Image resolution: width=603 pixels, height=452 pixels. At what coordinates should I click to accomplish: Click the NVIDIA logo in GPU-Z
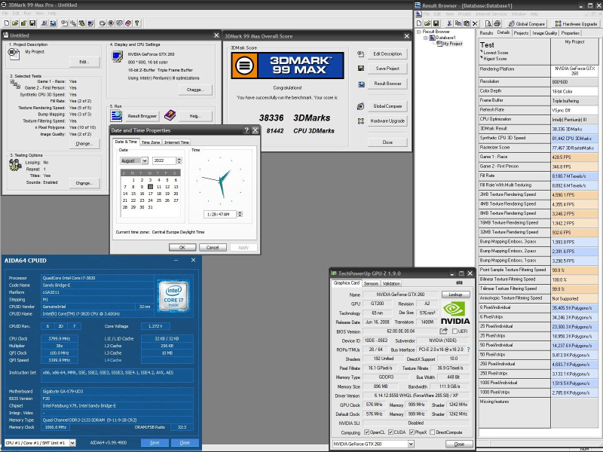[455, 313]
